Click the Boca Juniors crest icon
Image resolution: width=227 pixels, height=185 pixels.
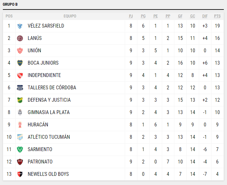click(20, 63)
